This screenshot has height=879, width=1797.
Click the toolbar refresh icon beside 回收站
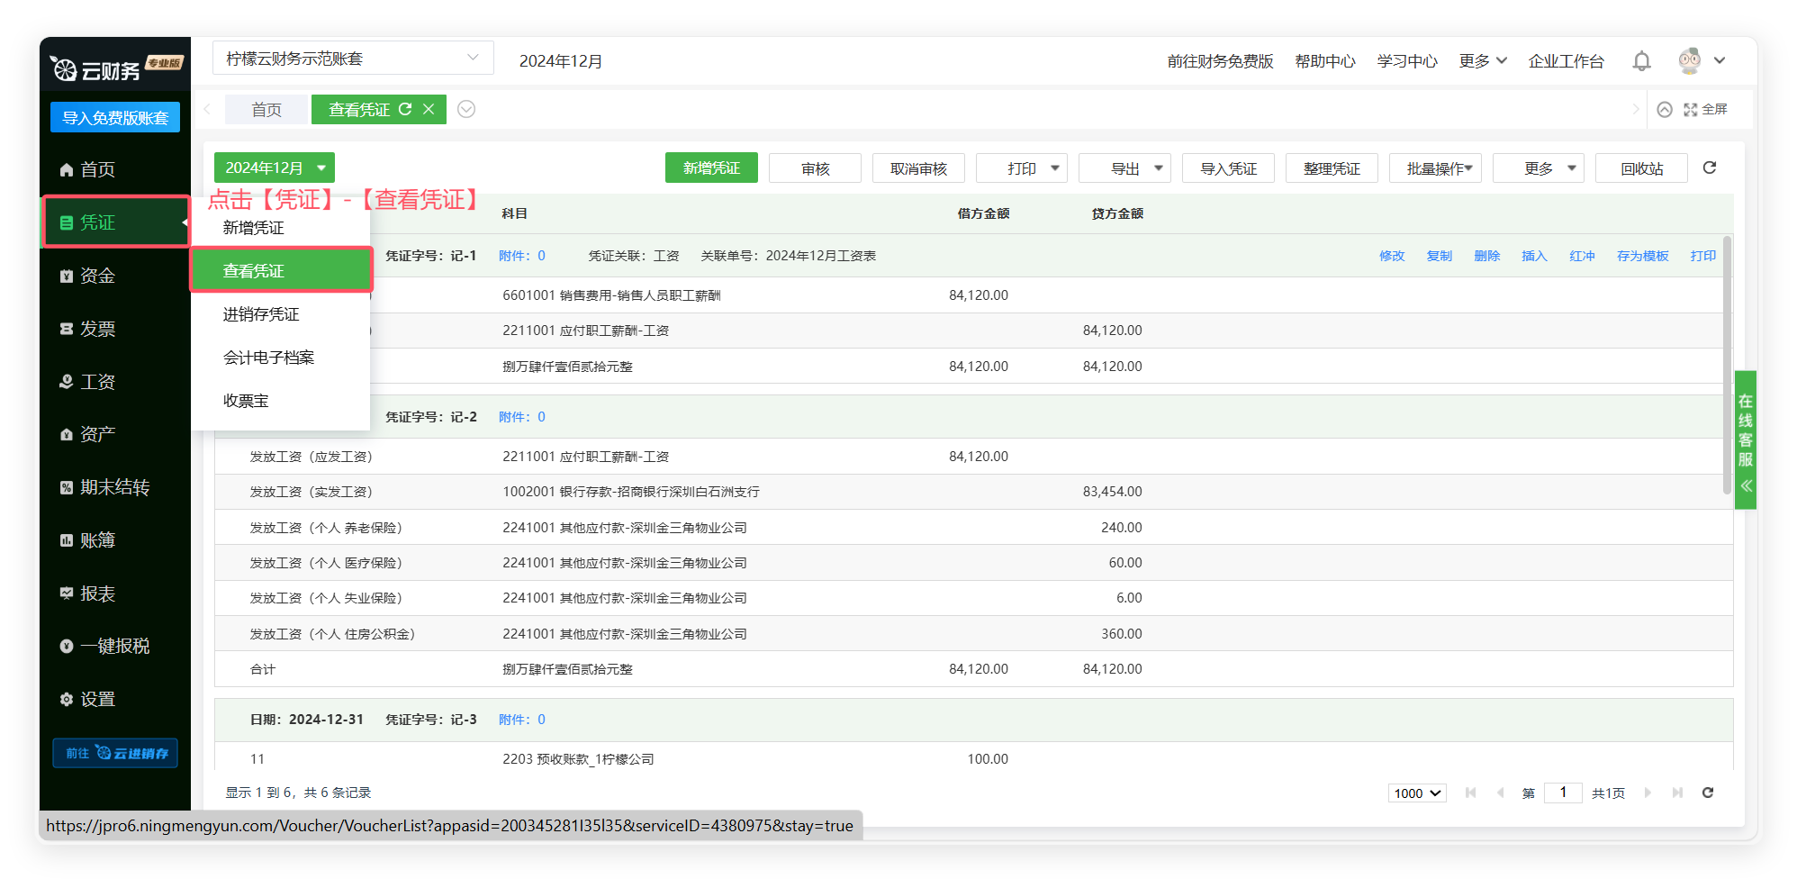pos(1710,168)
